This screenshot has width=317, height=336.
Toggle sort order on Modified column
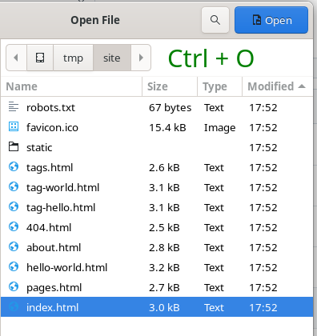[x=277, y=86]
